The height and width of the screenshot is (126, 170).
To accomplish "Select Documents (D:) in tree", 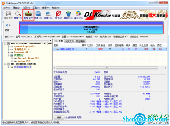I will [22, 52].
